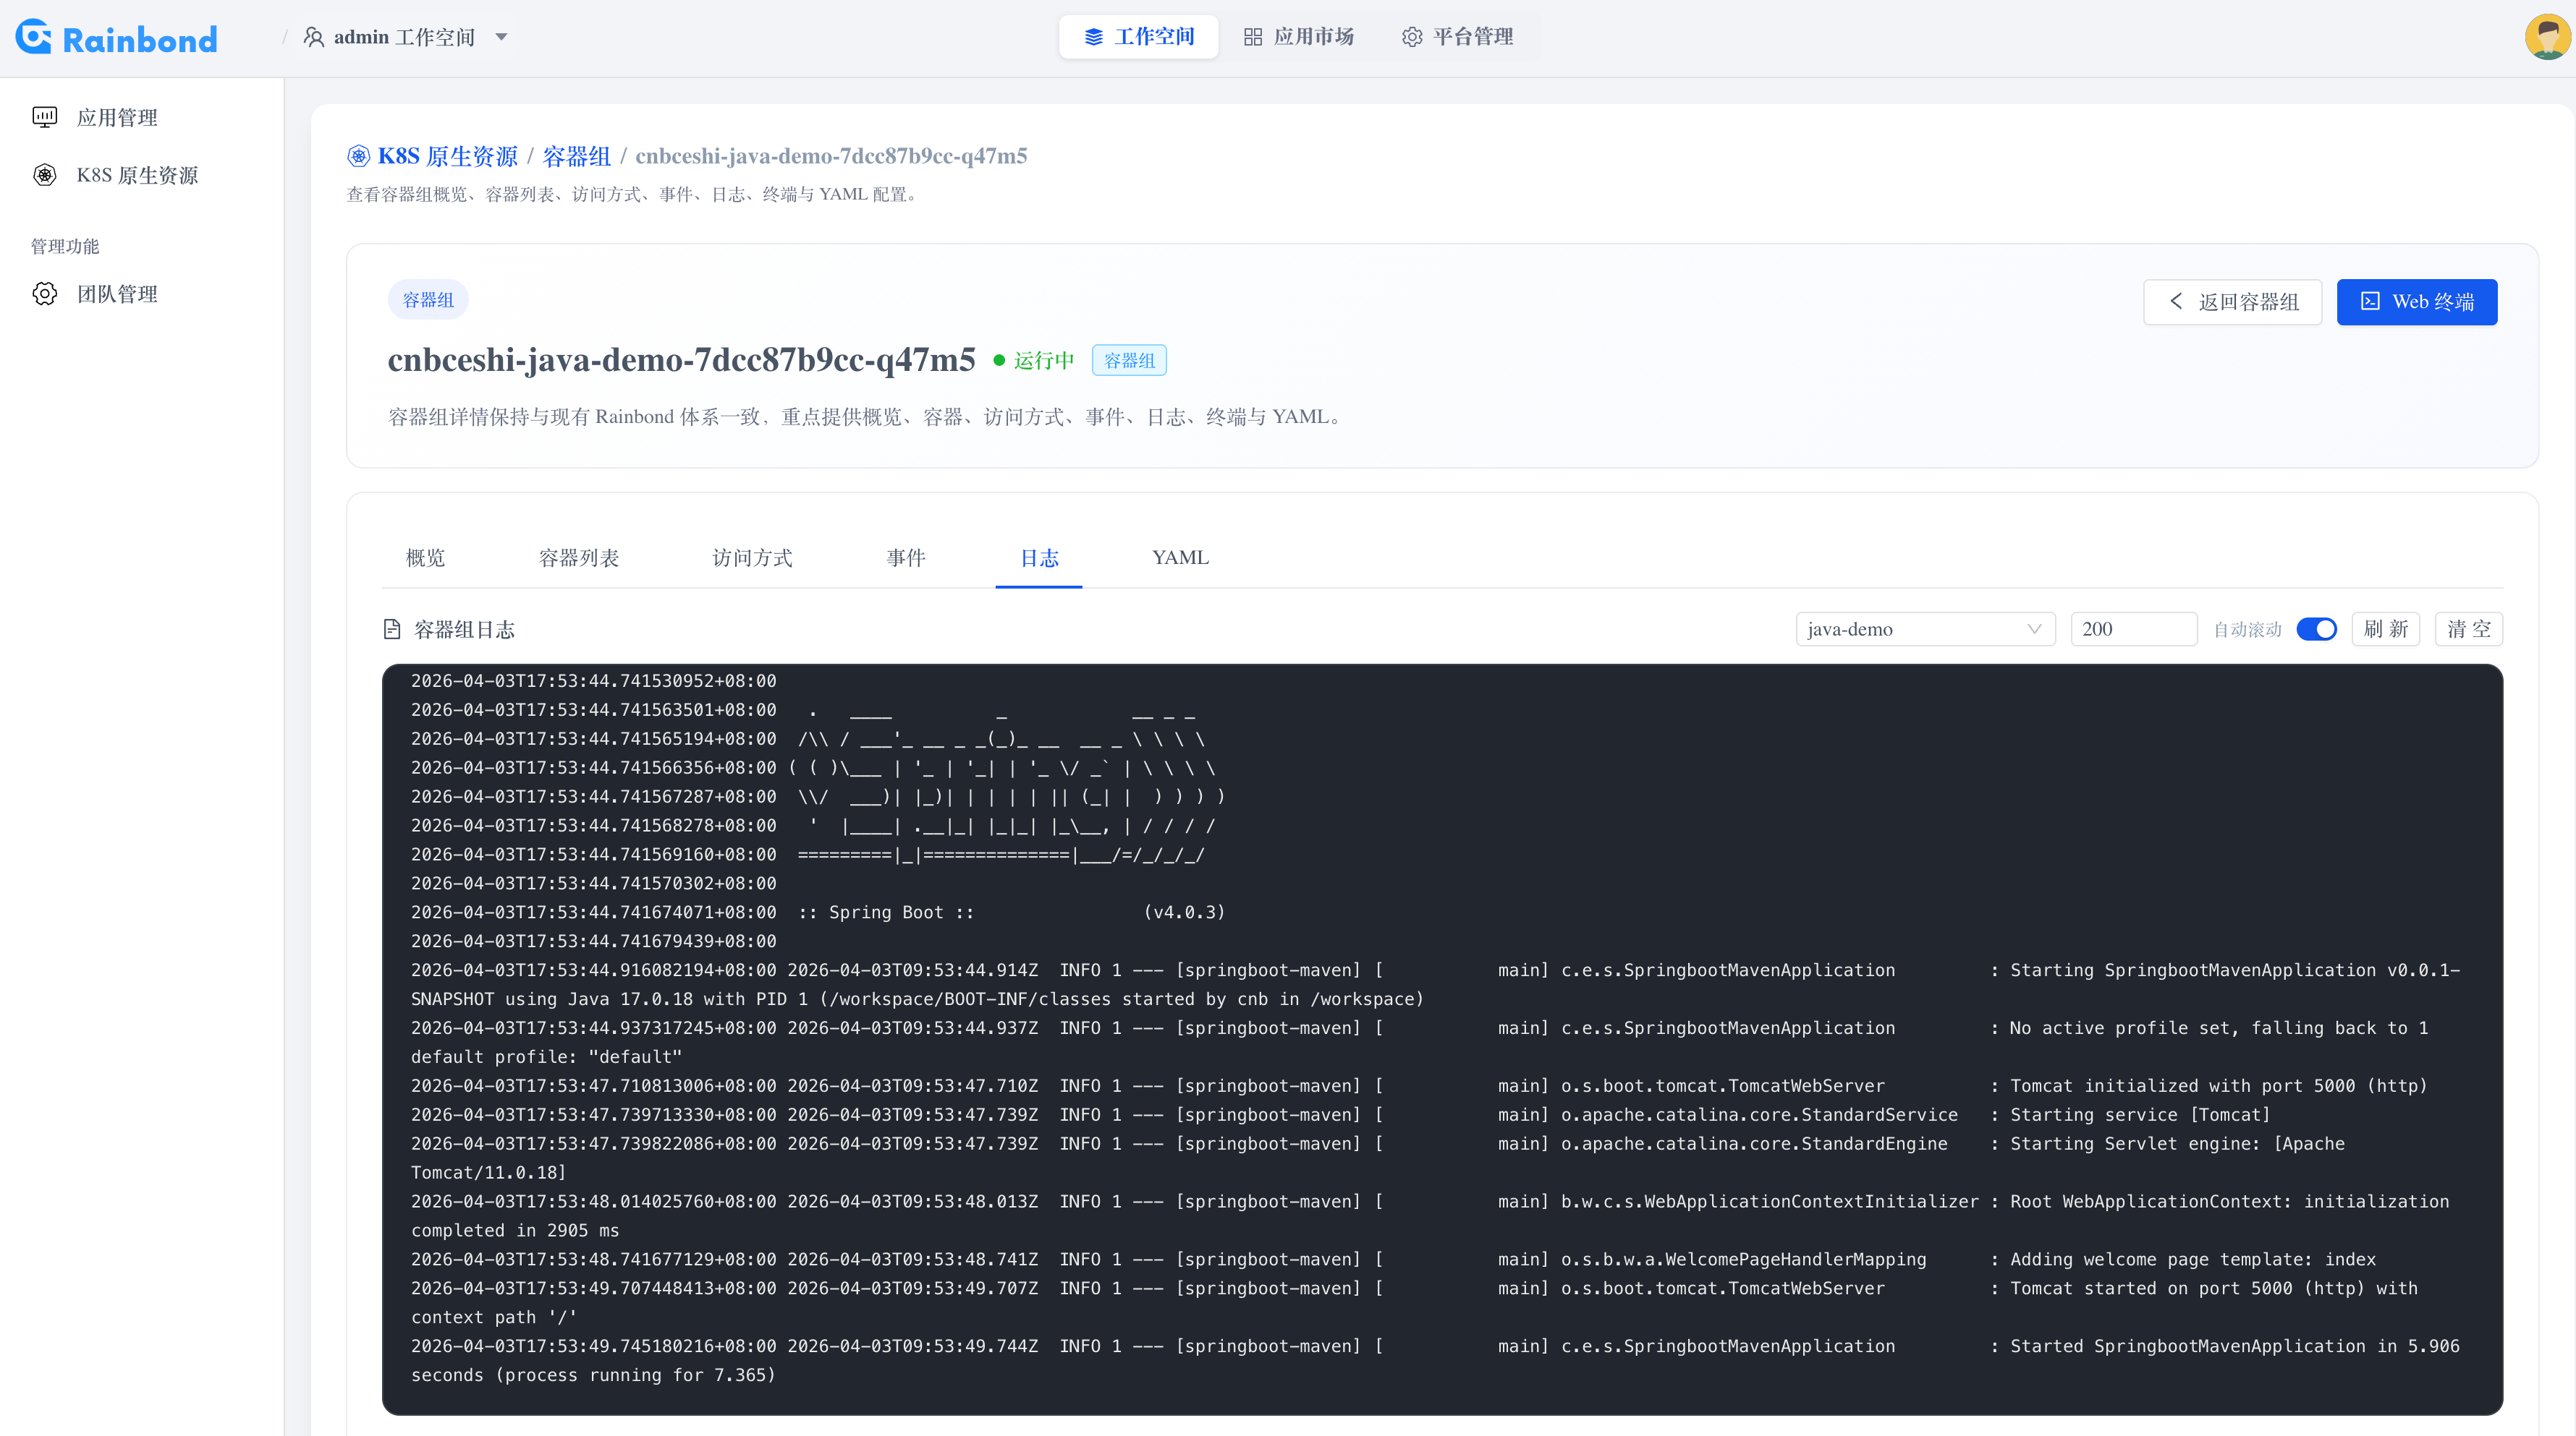Toggle the 自动滚动 auto-scroll switch
The width and height of the screenshot is (2576, 1436).
point(2315,630)
